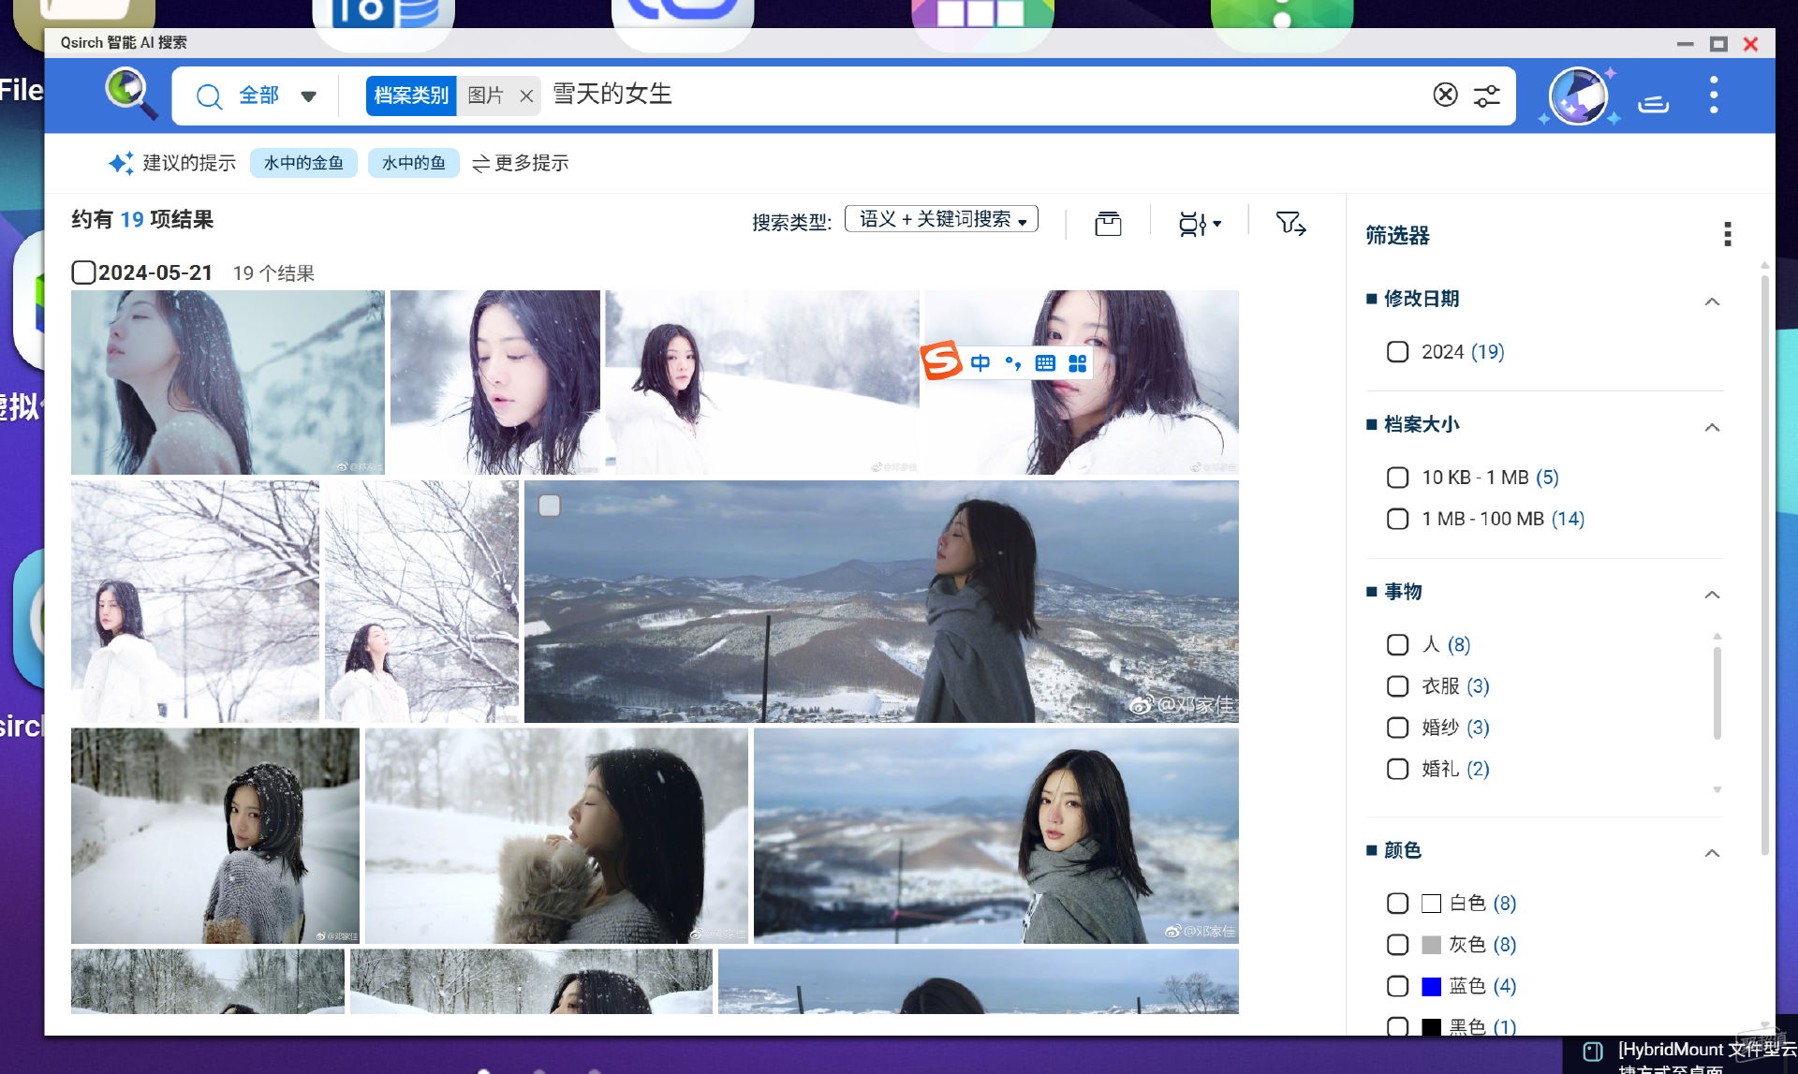Viewport: 1798px width, 1074px height.
Task: Check the 2024 modified date filter
Action: 1397,352
